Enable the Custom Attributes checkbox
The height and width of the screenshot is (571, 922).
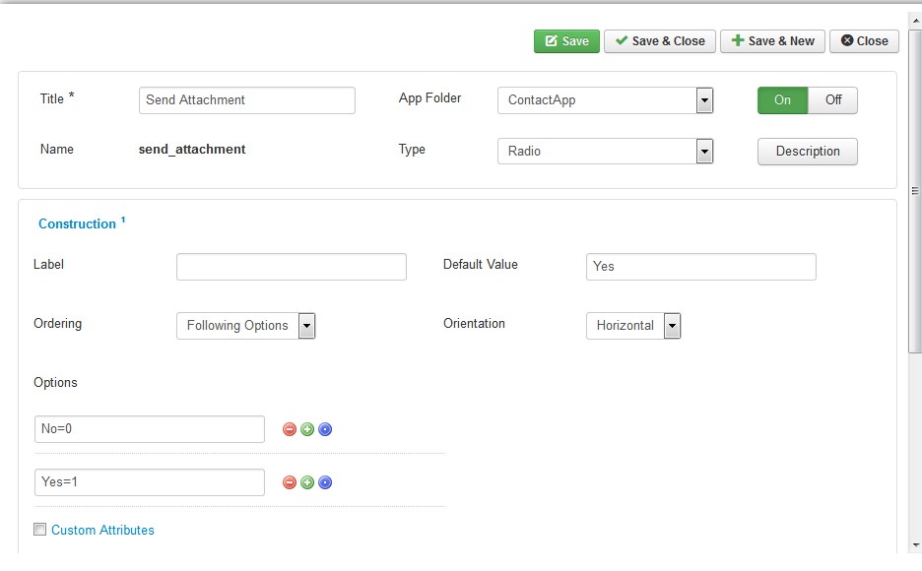(x=40, y=530)
